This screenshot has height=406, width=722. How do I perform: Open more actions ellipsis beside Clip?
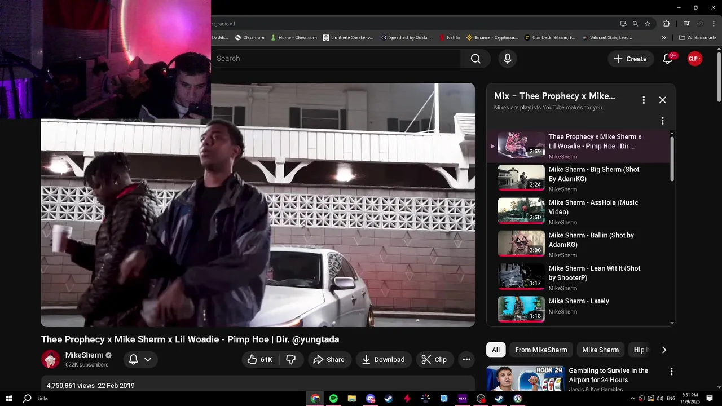[466, 359]
